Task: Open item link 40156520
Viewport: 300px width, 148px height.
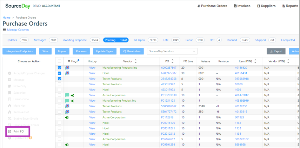Action: (241, 68)
